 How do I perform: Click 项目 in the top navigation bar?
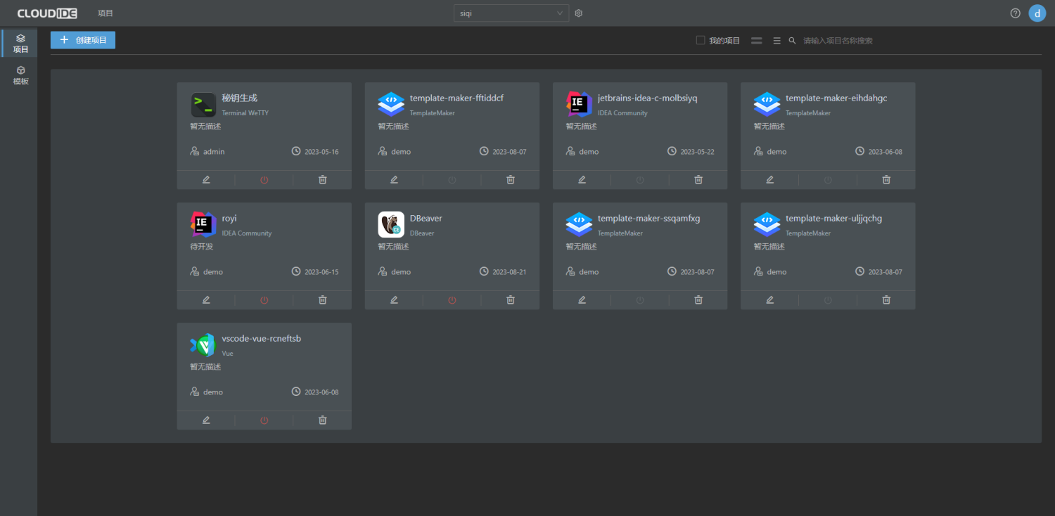105,13
